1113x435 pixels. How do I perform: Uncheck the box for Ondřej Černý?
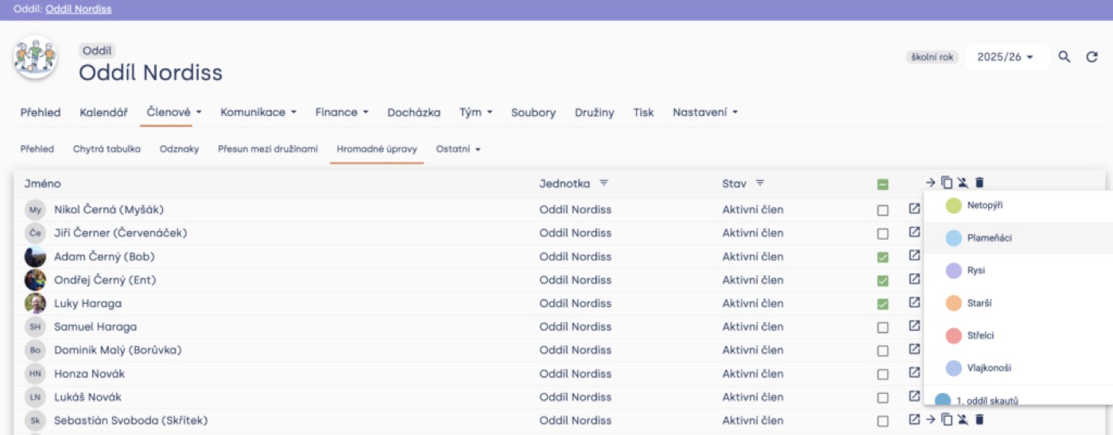click(x=882, y=281)
